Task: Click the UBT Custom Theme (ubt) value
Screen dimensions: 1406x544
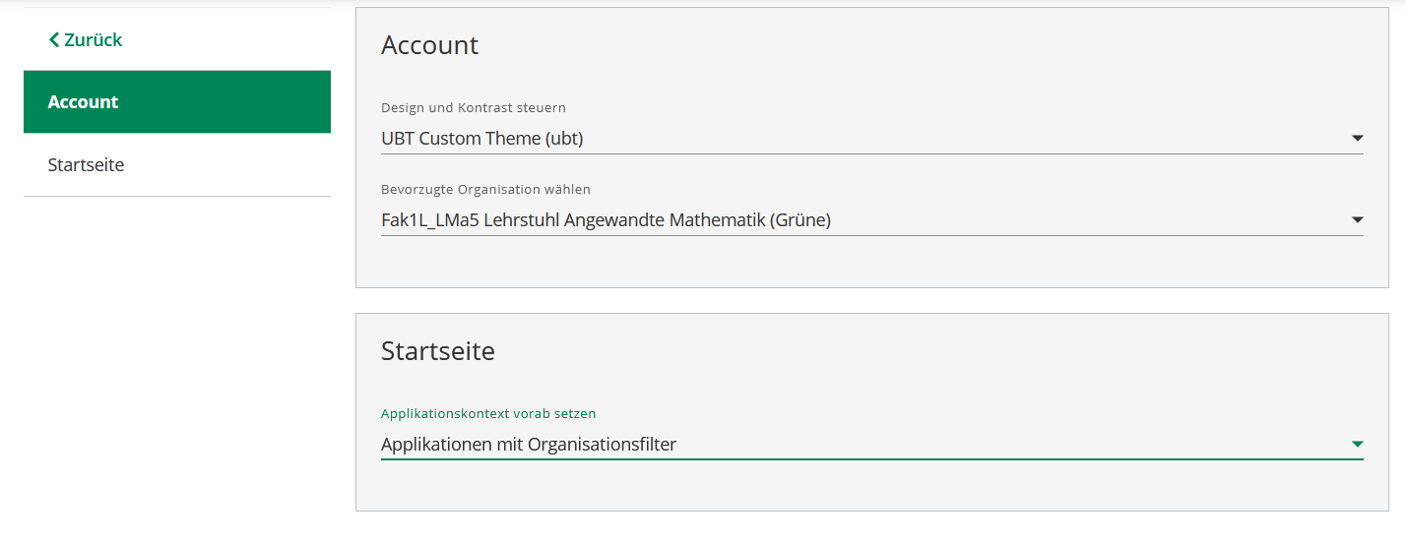Action: click(x=482, y=139)
